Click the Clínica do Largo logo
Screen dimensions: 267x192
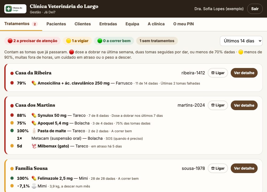[15, 9]
